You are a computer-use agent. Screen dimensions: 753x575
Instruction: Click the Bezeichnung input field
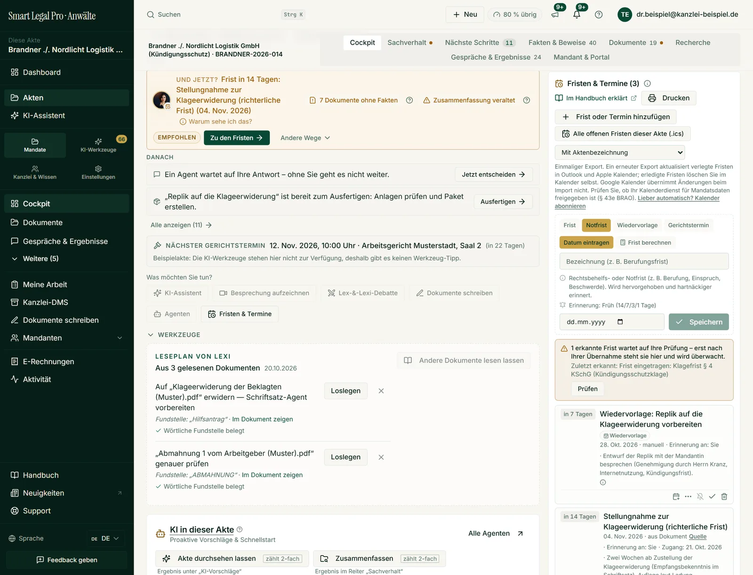pyautogui.click(x=644, y=262)
